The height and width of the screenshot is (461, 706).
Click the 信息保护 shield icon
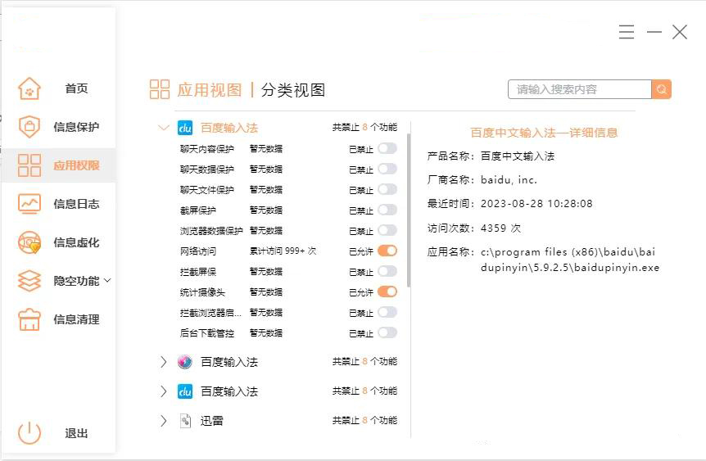tap(29, 126)
